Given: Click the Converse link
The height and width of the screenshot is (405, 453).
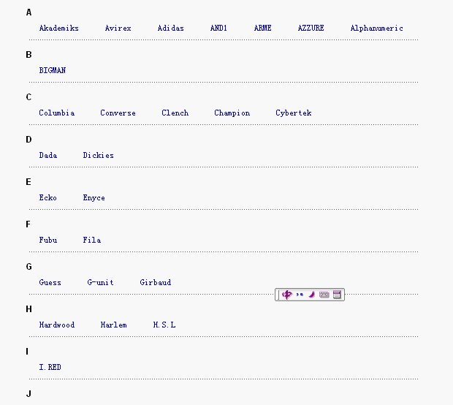Looking at the screenshot, I should [x=118, y=113].
